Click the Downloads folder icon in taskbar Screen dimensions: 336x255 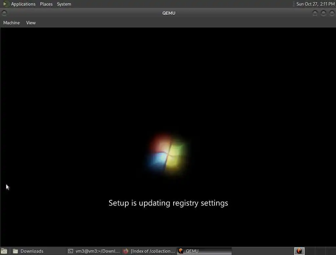click(x=15, y=251)
